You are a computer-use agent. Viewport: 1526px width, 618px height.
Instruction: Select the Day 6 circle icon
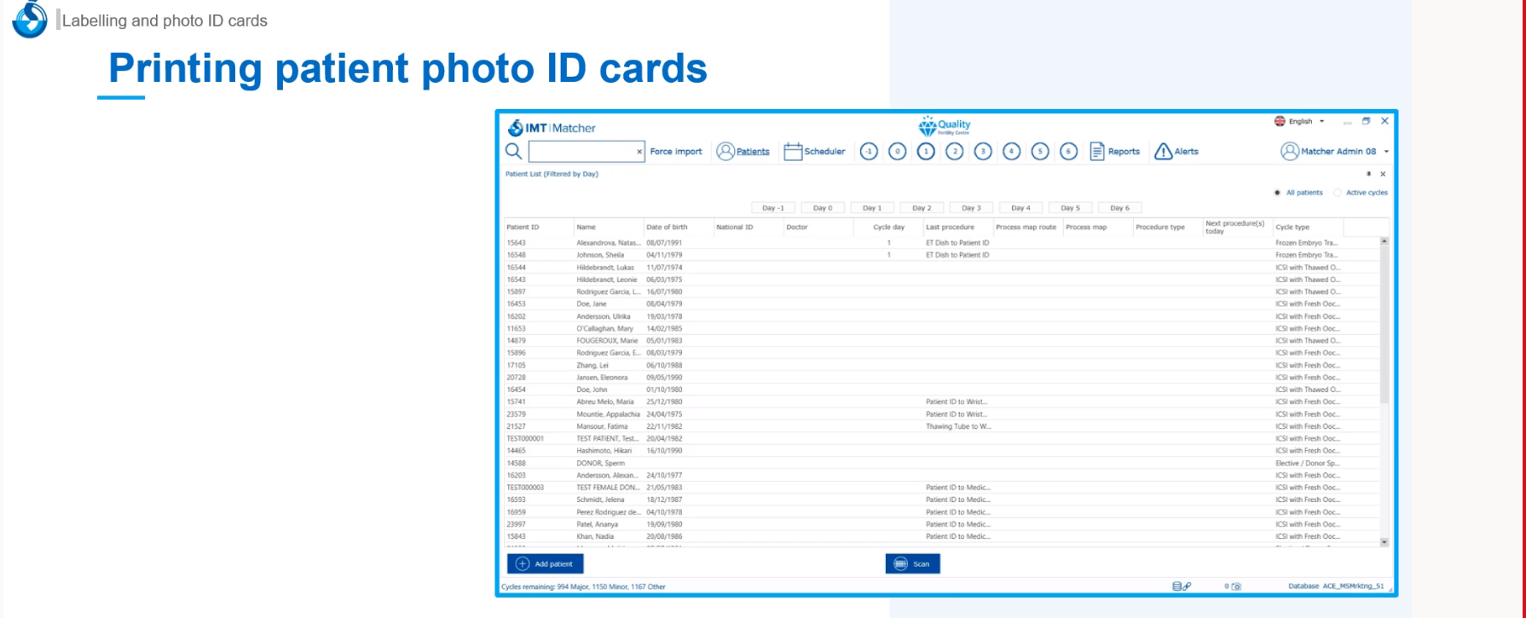(1068, 152)
